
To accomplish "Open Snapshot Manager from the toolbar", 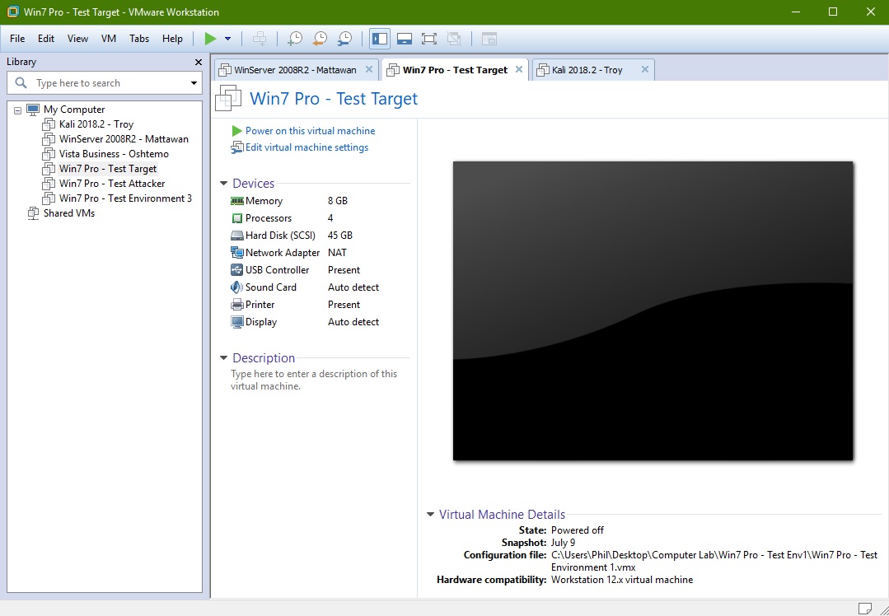I will [344, 39].
